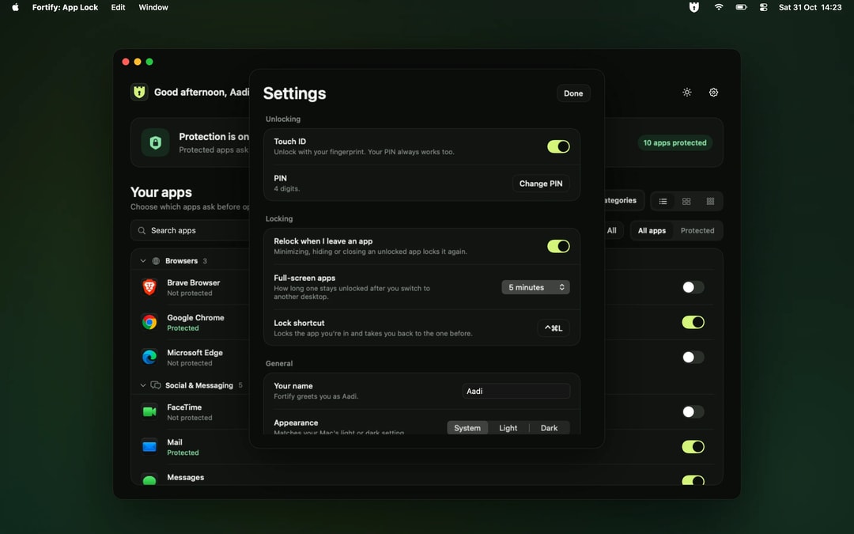Click the Change PIN button
Image resolution: width=854 pixels, height=534 pixels.
coord(541,184)
